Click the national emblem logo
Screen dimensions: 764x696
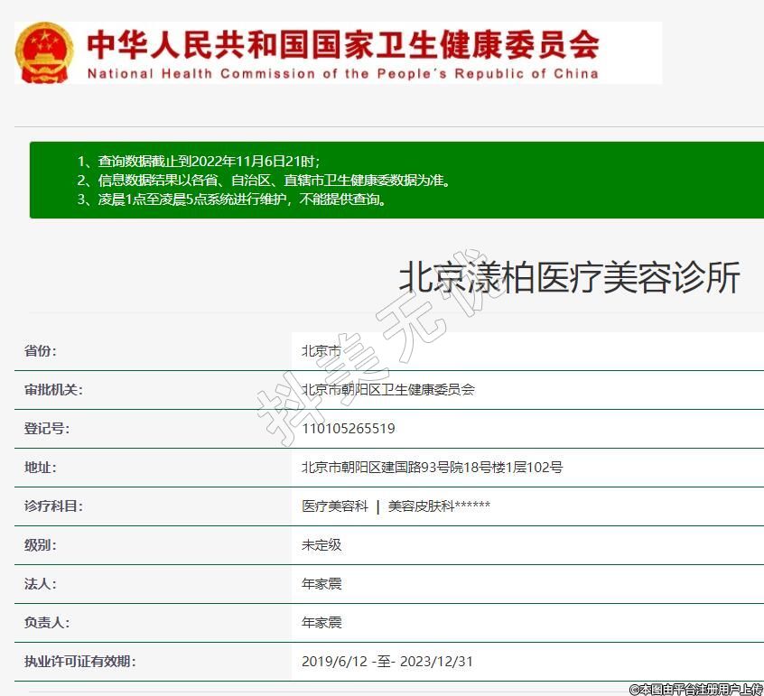(x=44, y=53)
